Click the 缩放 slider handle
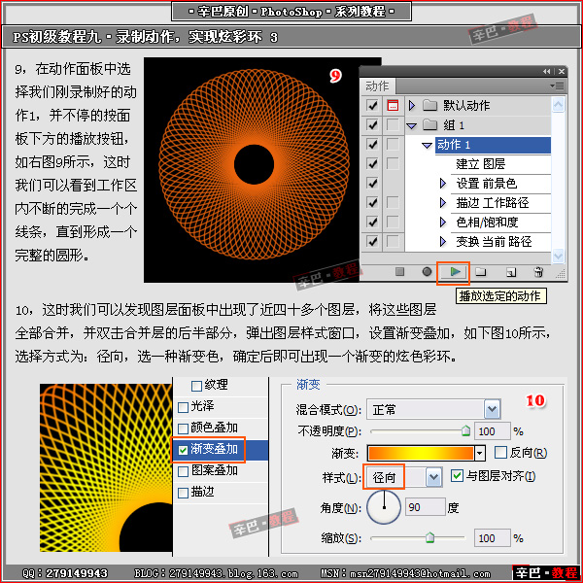583x583 pixels. click(x=429, y=537)
